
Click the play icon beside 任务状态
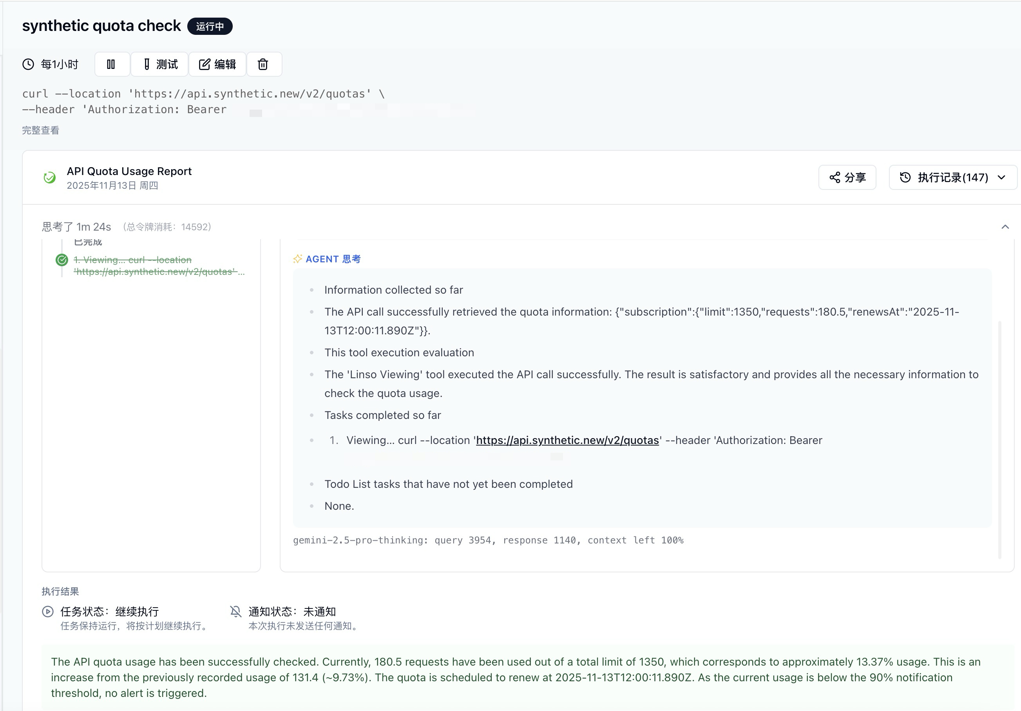coord(47,612)
